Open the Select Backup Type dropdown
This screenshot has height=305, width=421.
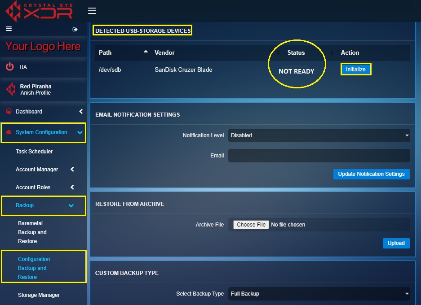pyautogui.click(x=319, y=293)
